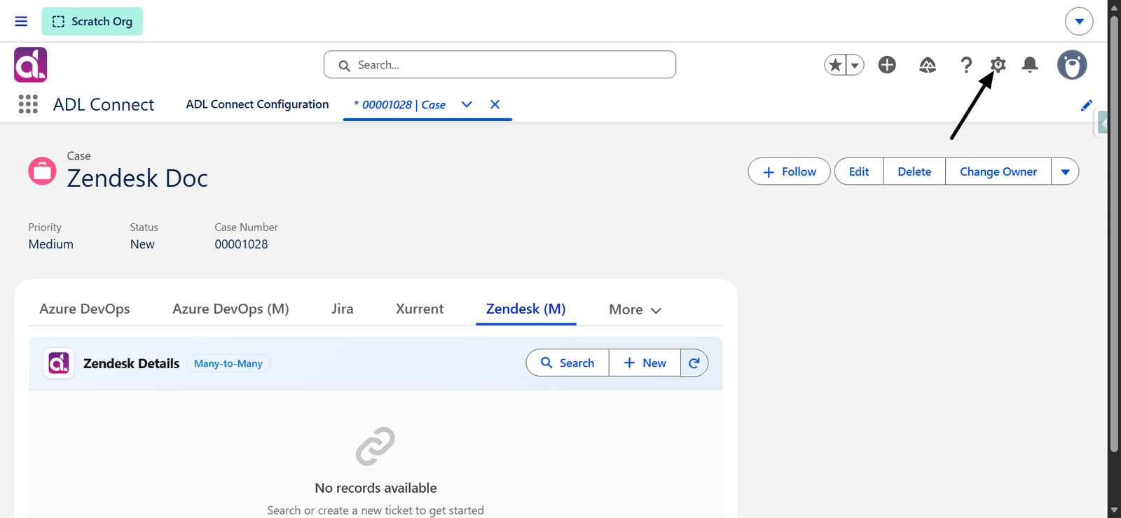
Task: Click the Change Owner button
Action: pos(998,171)
